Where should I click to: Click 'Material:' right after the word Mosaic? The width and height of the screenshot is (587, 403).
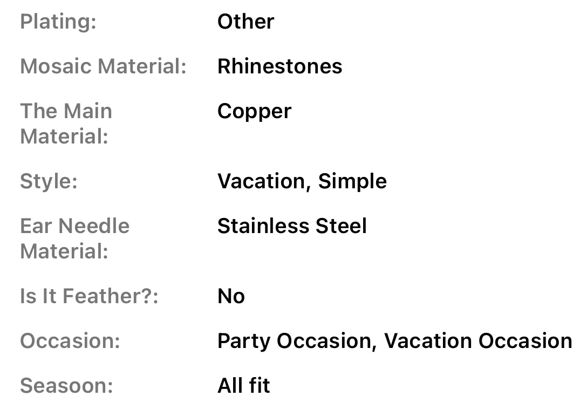click(x=143, y=67)
